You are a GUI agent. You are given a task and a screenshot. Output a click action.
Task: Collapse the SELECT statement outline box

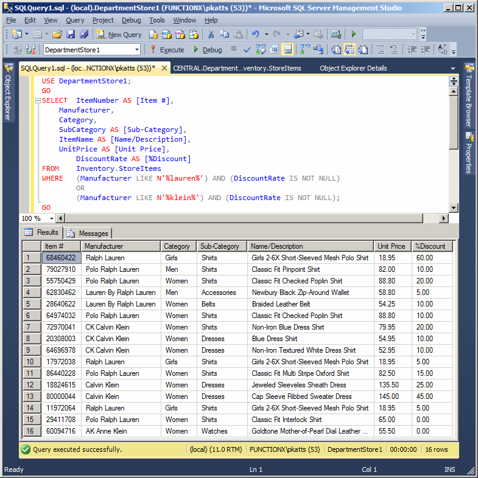[x=38, y=100]
